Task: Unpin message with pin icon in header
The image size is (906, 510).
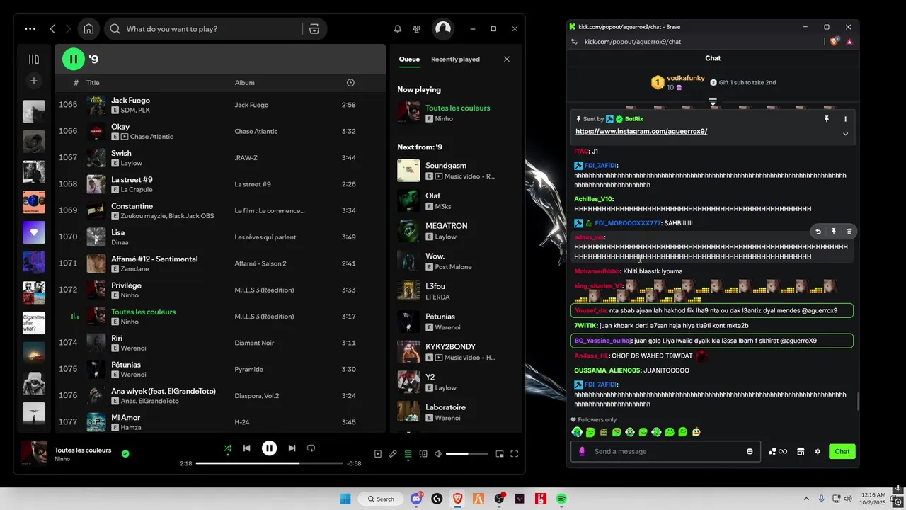Action: pyautogui.click(x=826, y=119)
